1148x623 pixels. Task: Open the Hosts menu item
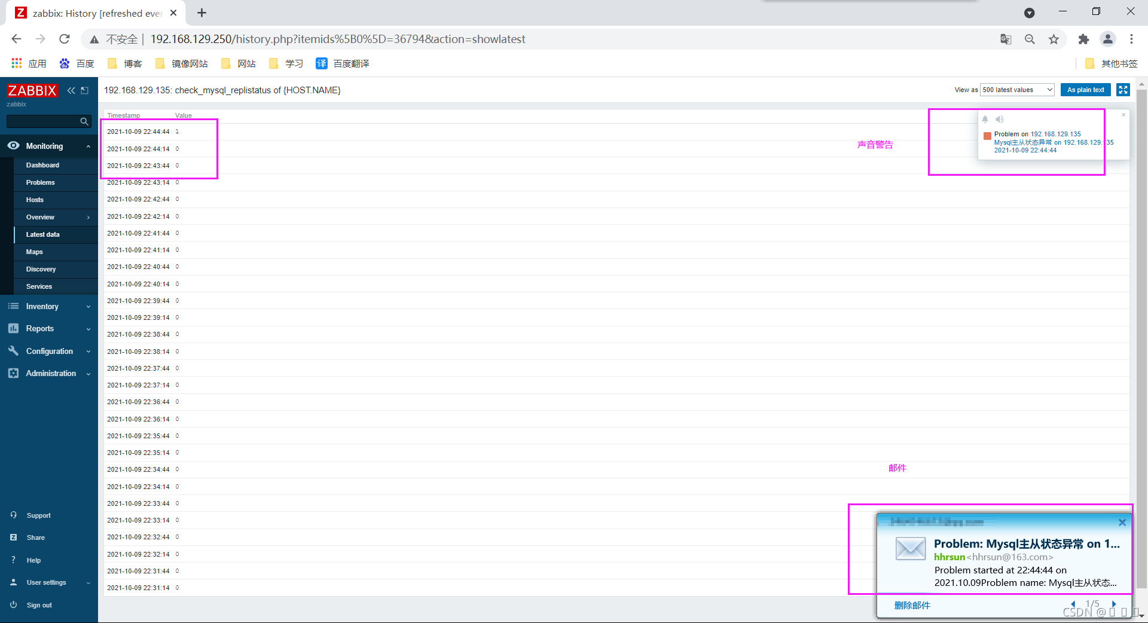(35, 200)
